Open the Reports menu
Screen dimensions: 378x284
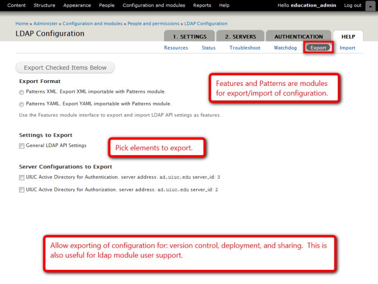202,5
